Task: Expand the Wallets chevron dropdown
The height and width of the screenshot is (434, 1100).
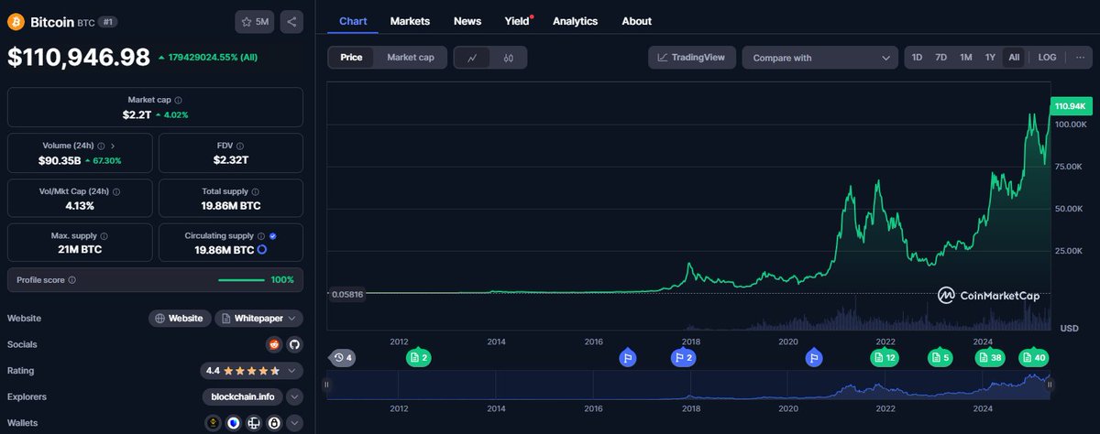Action: [x=294, y=423]
